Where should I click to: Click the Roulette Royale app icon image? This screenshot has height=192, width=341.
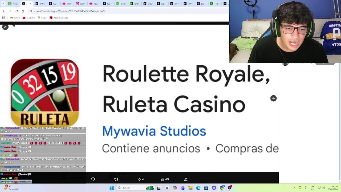(x=45, y=93)
